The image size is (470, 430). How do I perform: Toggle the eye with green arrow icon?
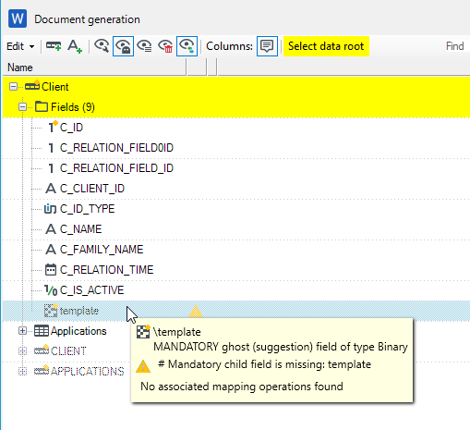[x=187, y=46]
